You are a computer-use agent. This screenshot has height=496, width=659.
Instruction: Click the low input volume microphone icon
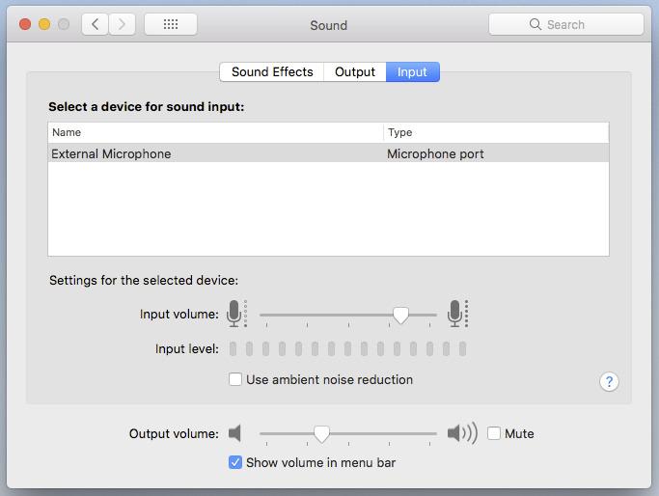coord(236,314)
